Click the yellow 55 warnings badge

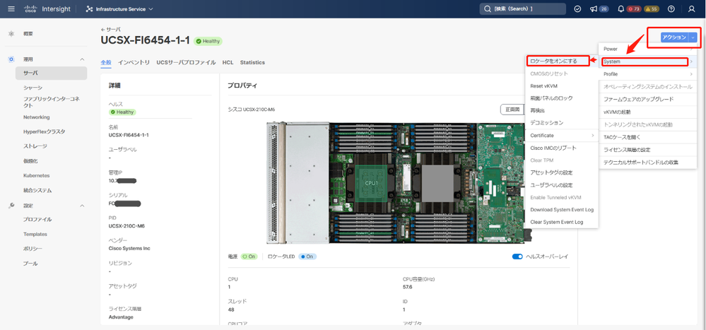pyautogui.click(x=652, y=9)
